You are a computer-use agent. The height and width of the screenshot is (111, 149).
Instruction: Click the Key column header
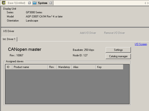110,67
